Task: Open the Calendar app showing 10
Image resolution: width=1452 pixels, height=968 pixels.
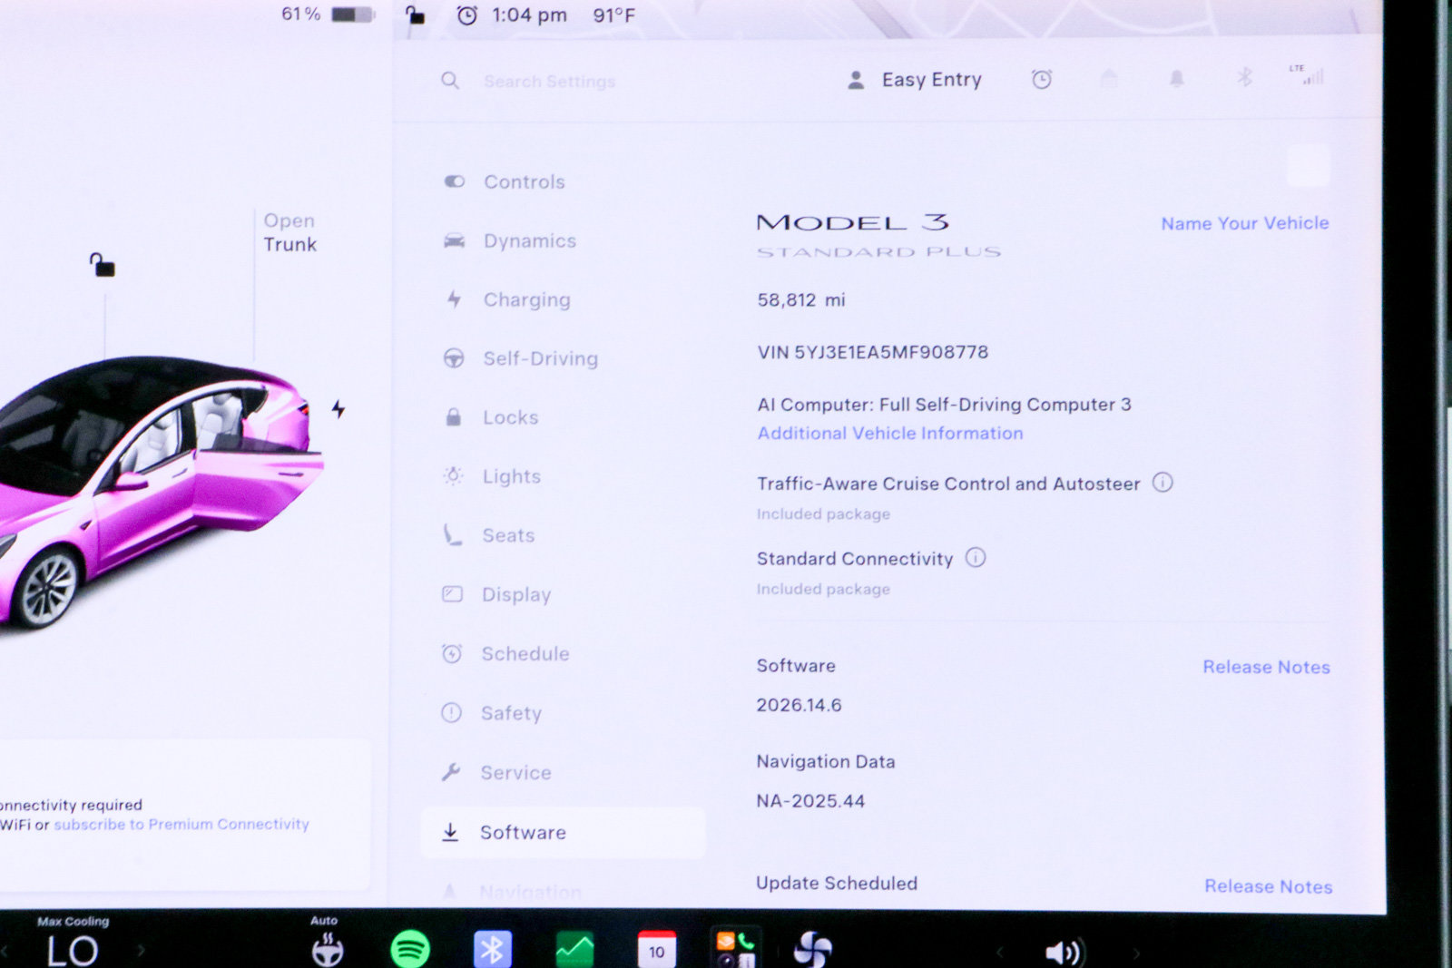Action: [657, 950]
